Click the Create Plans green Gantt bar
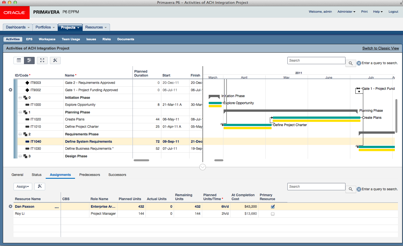Viewport: 403px width, 246px height. 316,118
